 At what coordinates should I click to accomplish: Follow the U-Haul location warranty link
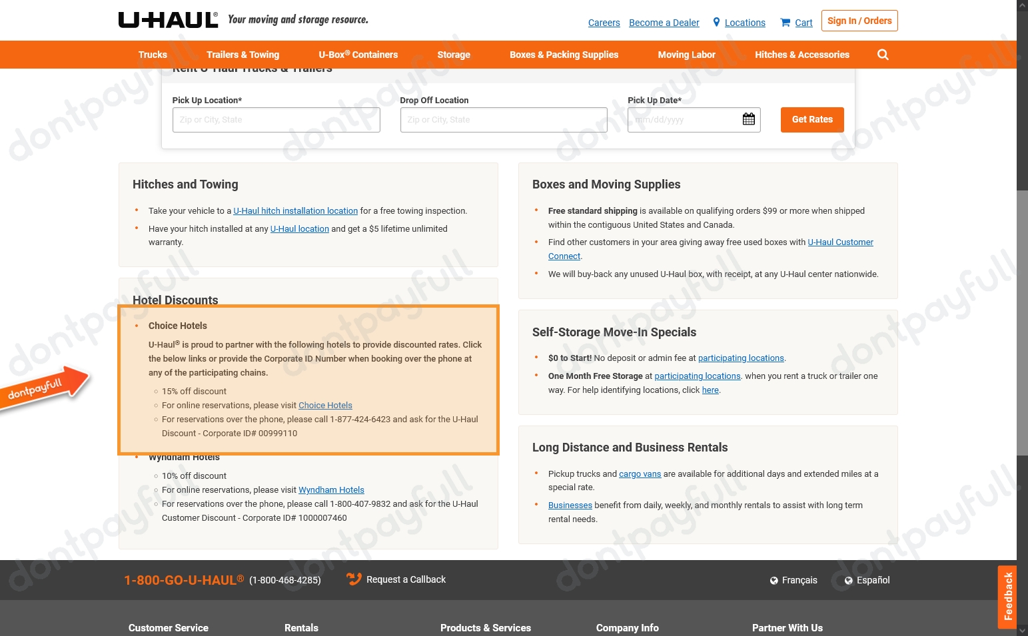pyautogui.click(x=300, y=229)
